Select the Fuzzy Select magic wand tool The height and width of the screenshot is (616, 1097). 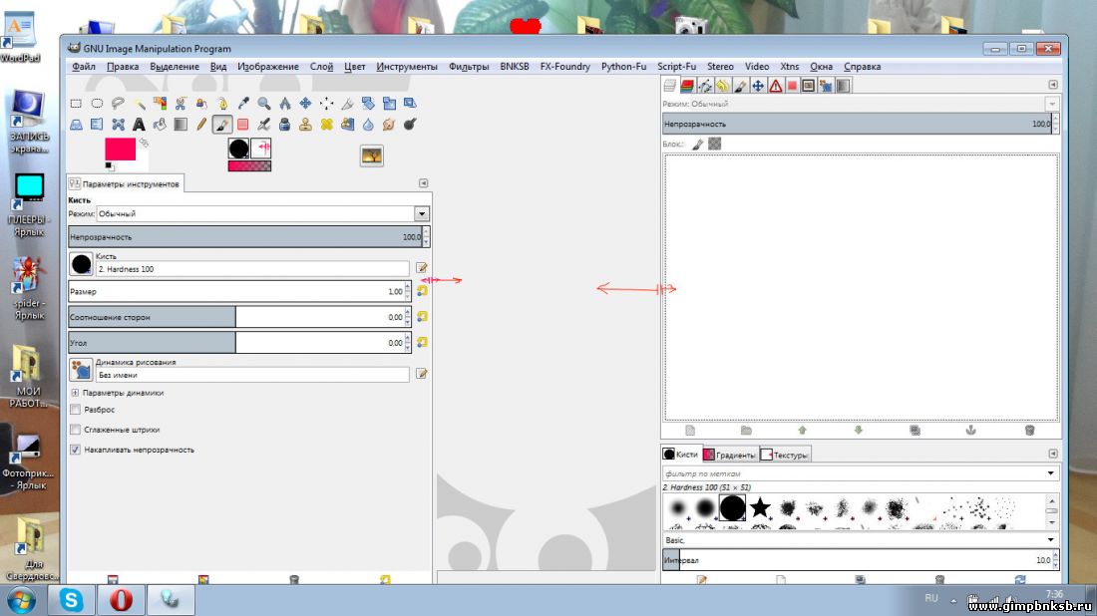pyautogui.click(x=139, y=104)
